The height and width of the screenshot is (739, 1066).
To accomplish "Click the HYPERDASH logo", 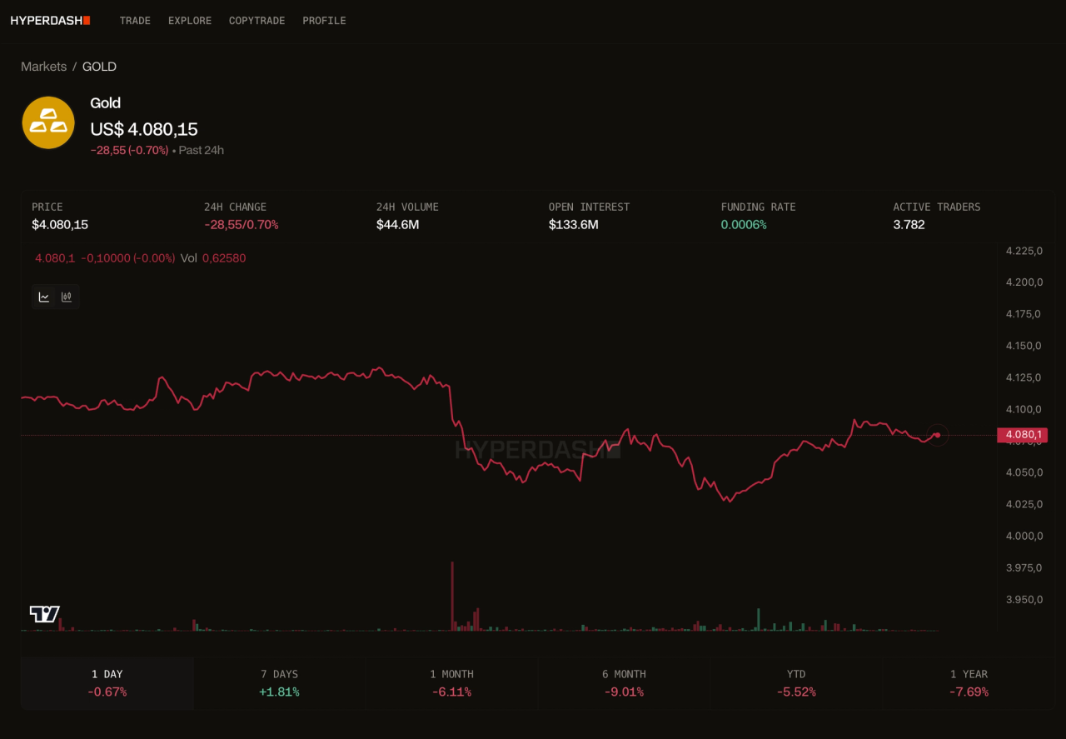I will click(x=50, y=20).
